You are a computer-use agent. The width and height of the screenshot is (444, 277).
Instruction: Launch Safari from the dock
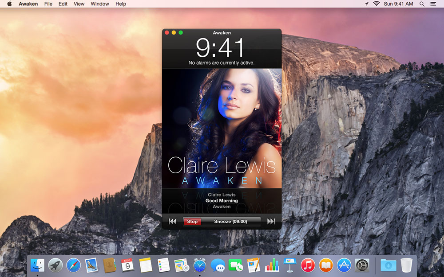(x=73, y=265)
